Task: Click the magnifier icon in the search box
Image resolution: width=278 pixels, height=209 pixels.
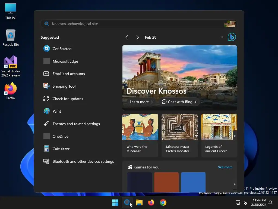Action: coord(47,24)
